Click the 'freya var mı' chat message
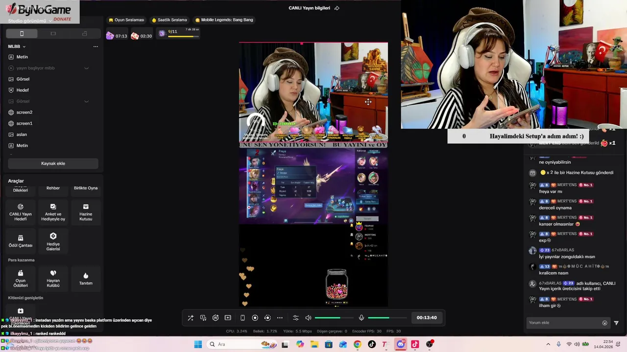Screen dimensions: 627x352 (551, 192)
